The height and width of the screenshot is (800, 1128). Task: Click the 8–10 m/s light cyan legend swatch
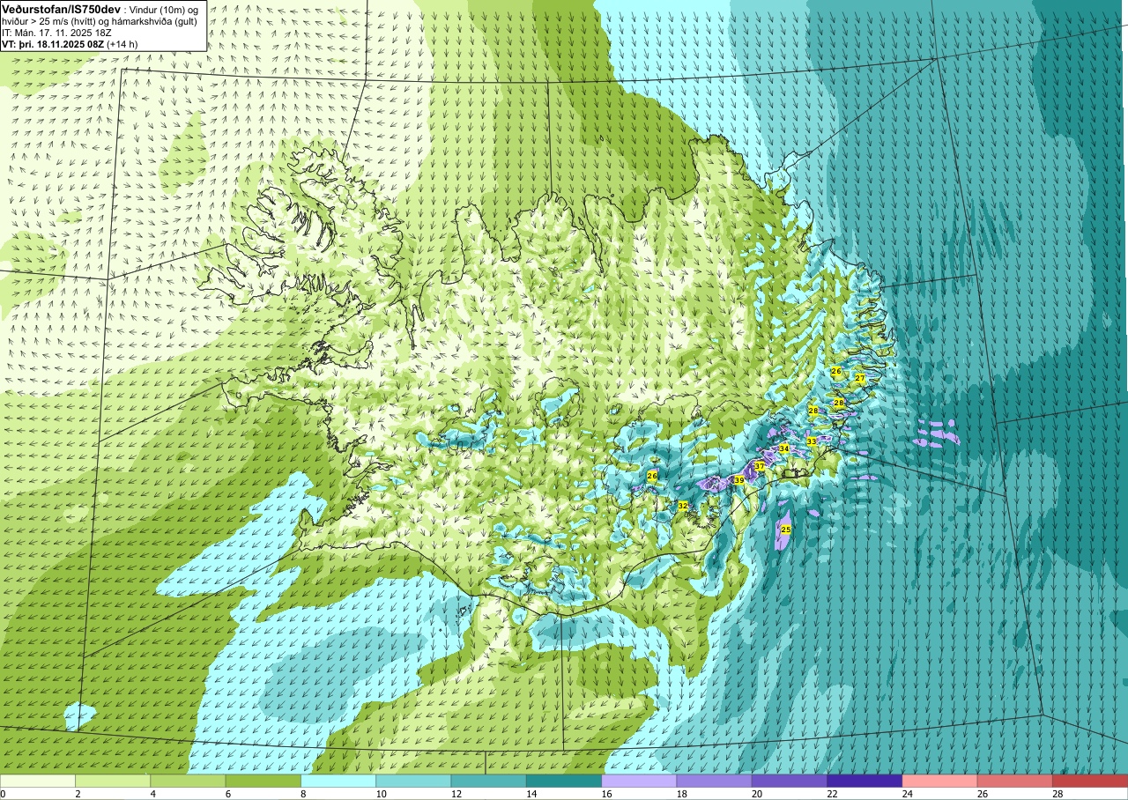point(338,781)
